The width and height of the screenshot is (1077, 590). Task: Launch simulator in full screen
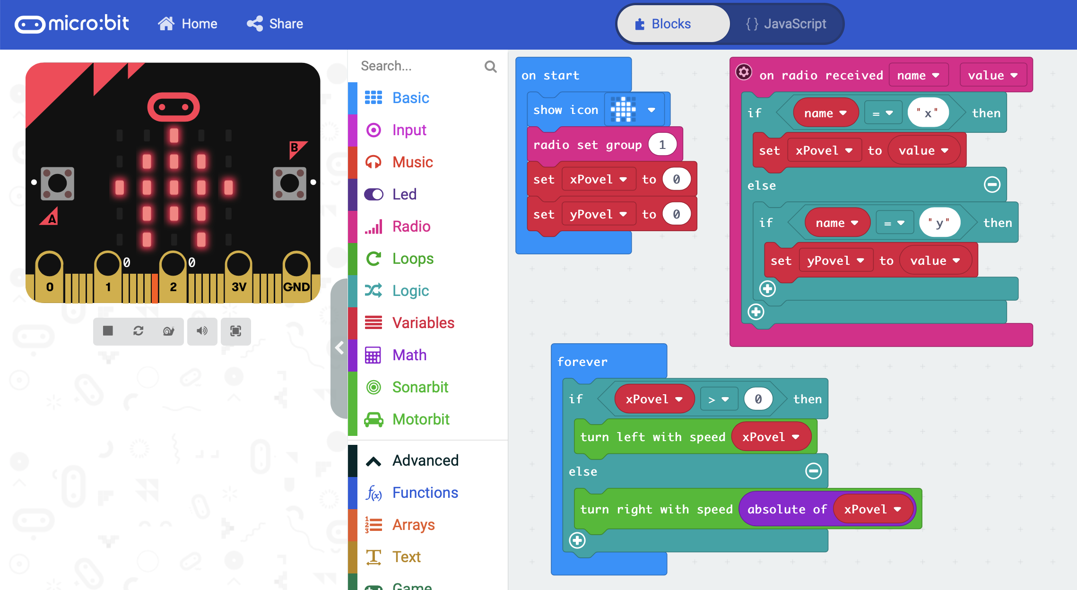tap(235, 331)
